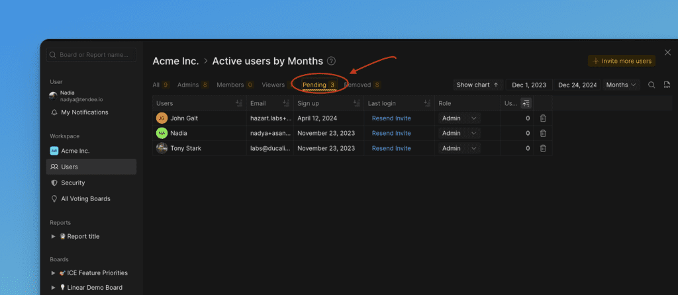Click the help question mark icon
This screenshot has height=295, width=678.
coord(332,61)
